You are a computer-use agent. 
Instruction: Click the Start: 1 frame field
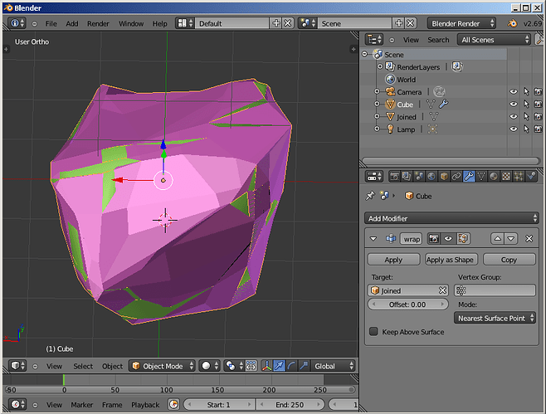click(219, 405)
